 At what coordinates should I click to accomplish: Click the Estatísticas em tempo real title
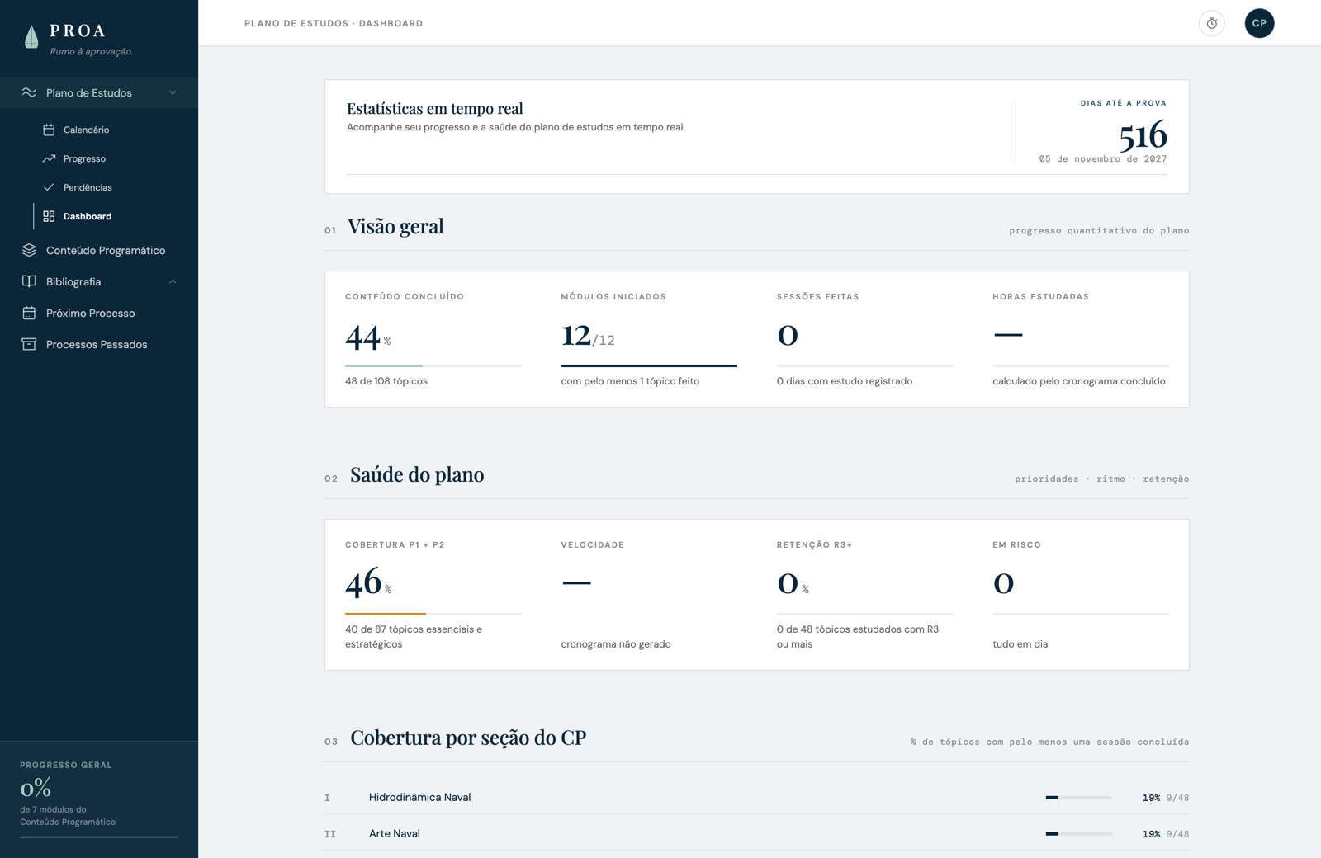(x=435, y=108)
